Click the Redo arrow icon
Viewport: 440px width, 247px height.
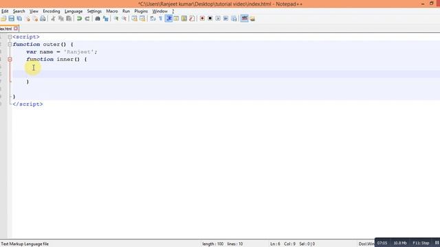click(x=87, y=19)
